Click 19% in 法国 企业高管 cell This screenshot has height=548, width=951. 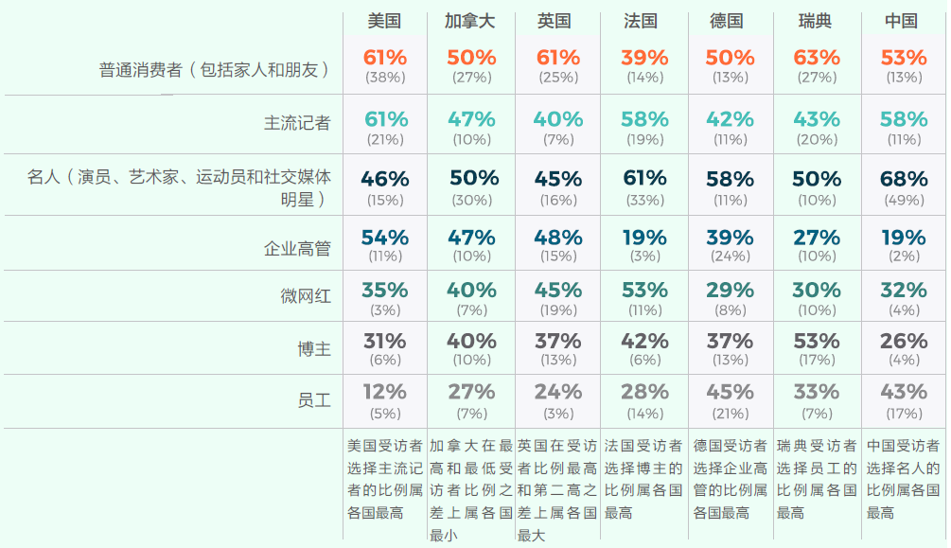644,238
